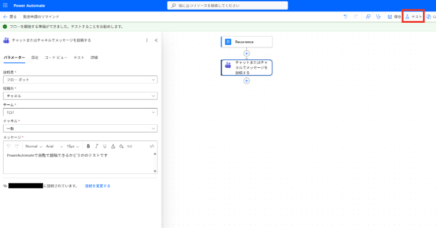Save the flow with the 保存 button
Viewport: 436px width, 228px height.
pos(394,17)
